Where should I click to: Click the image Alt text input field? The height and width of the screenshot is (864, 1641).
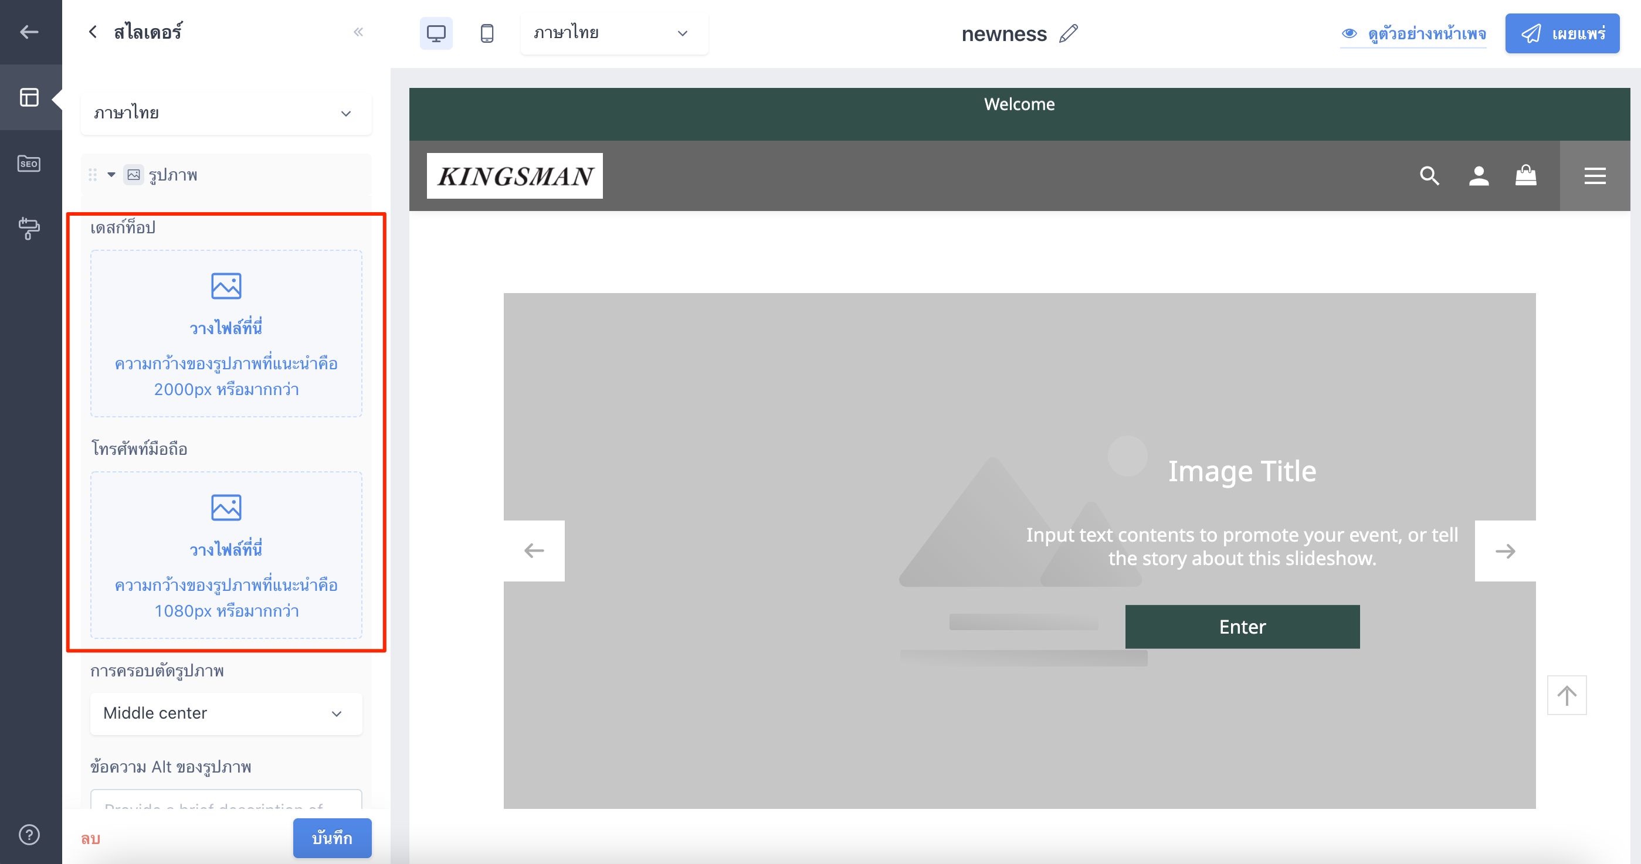point(226,800)
